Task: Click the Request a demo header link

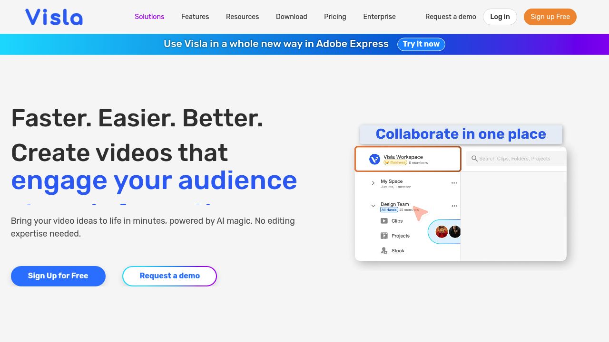Action: (451, 17)
